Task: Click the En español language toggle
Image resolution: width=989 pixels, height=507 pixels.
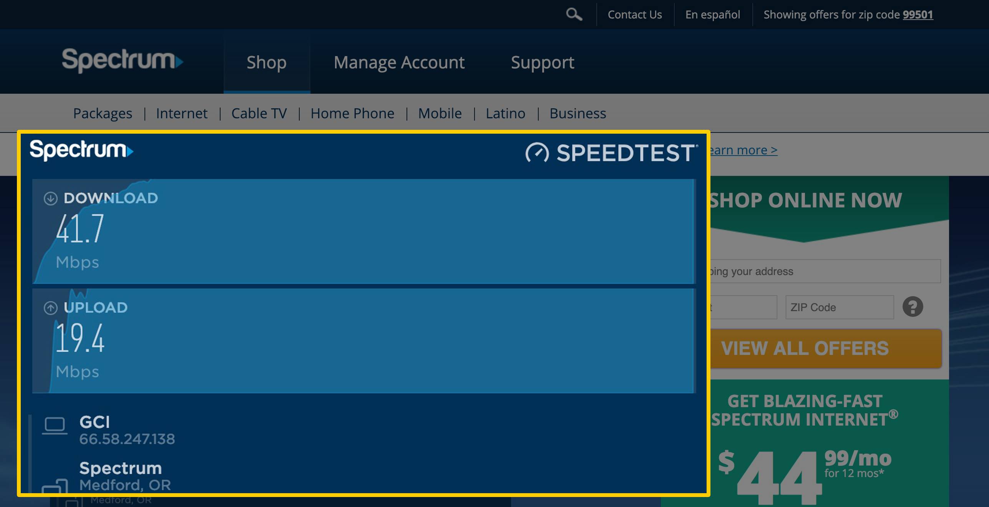Action: 712,14
